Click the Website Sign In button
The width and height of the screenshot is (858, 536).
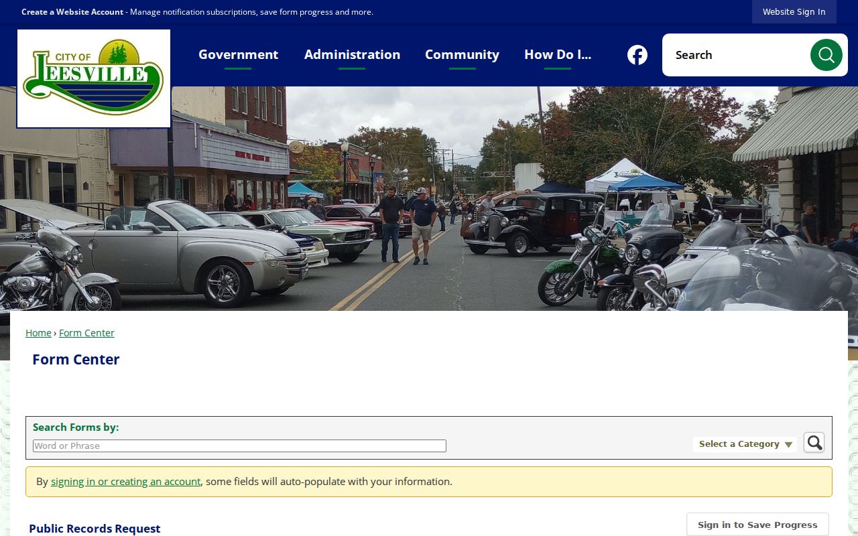pos(794,11)
